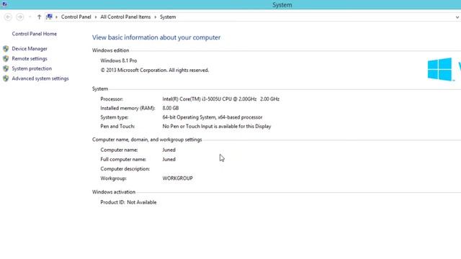Click the 'Workgroup:' label
The width and height of the screenshot is (461, 259).
[114, 178]
